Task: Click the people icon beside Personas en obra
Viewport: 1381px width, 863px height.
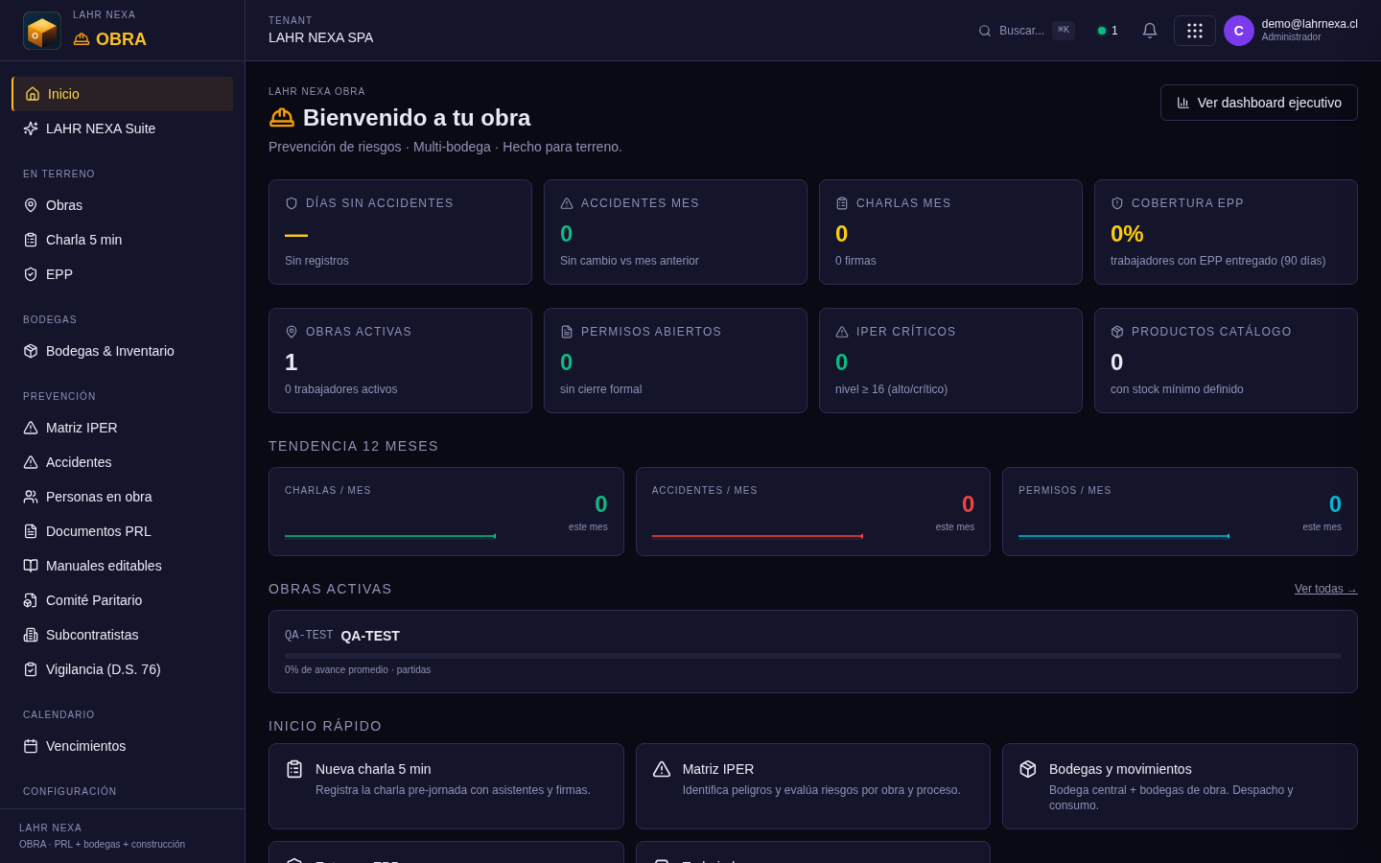Action: click(x=31, y=497)
